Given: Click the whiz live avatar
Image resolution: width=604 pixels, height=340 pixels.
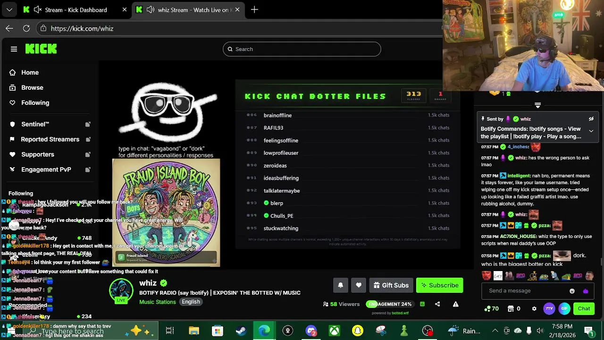Looking at the screenshot, I should 121,291.
